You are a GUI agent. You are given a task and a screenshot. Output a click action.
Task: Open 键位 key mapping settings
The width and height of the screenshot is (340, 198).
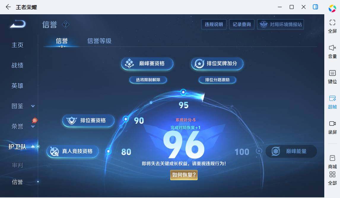tap(332, 77)
